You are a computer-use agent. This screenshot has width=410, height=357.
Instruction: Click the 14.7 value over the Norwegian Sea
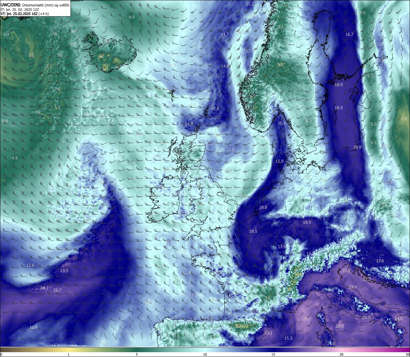coord(225,34)
